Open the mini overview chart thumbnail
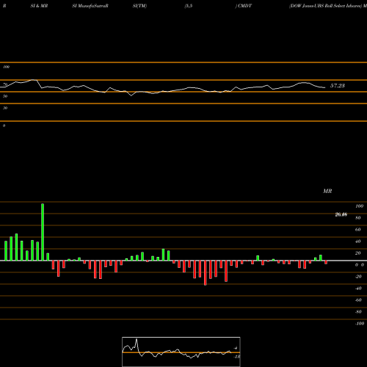Screen dimensions: 367x367 click(181, 352)
